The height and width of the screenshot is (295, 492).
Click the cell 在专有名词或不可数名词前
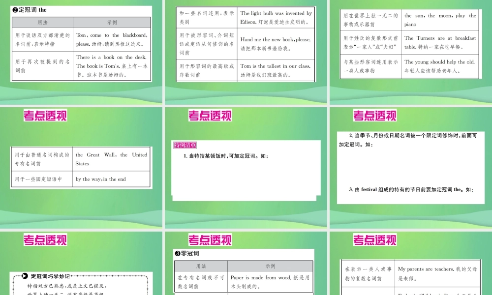coord(201,282)
